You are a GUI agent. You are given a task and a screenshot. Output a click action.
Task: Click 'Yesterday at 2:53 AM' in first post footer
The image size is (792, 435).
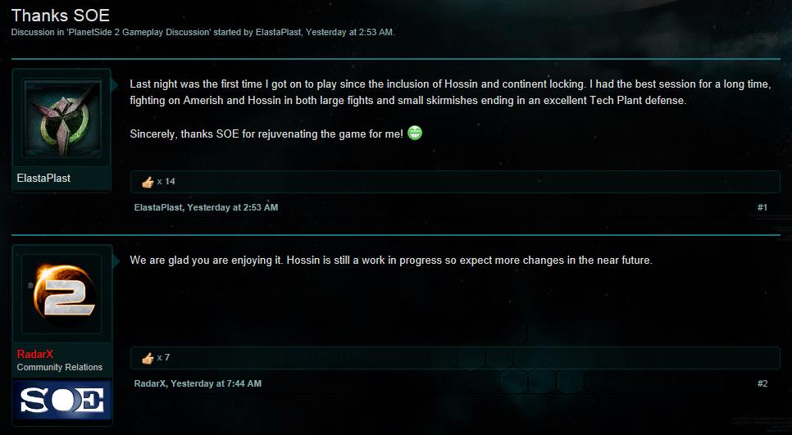click(233, 207)
